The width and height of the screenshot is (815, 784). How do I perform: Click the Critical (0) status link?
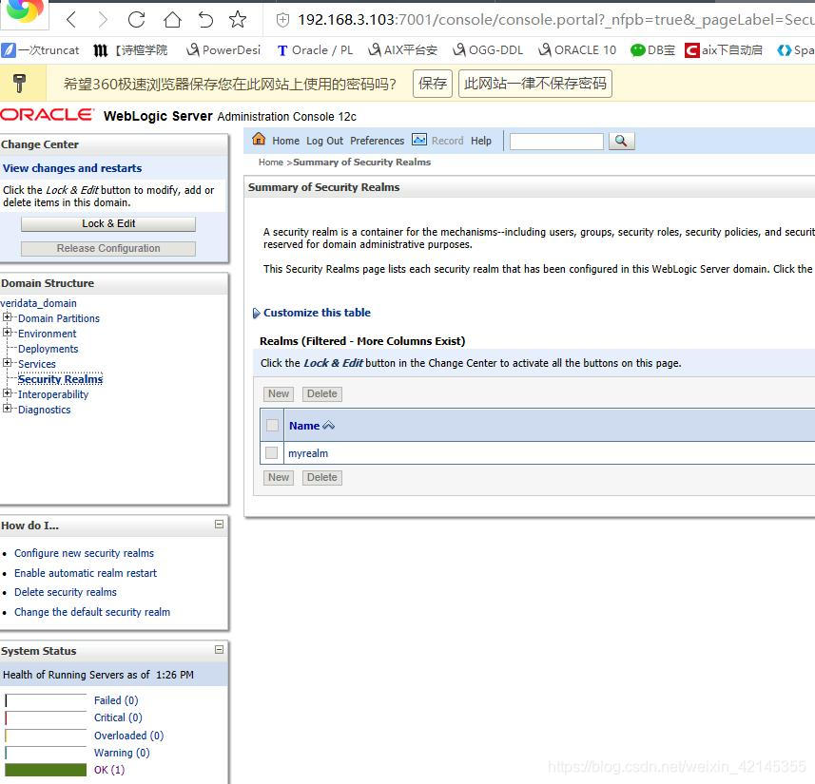[118, 717]
